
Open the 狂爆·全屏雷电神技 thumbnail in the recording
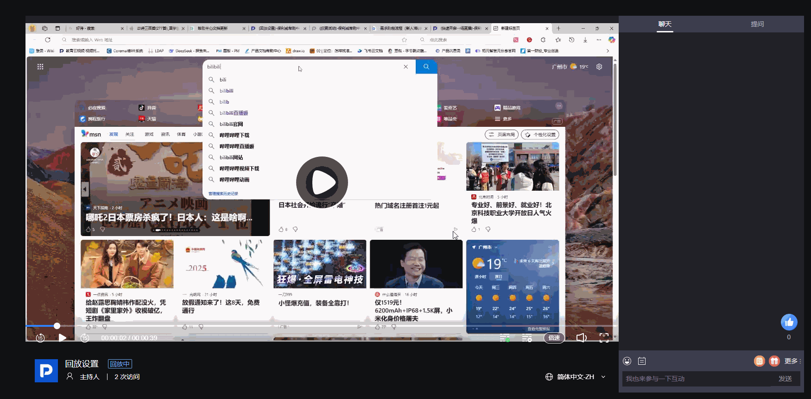click(320, 264)
